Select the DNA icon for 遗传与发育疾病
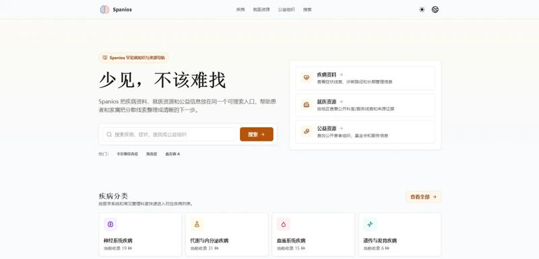 tap(370, 224)
